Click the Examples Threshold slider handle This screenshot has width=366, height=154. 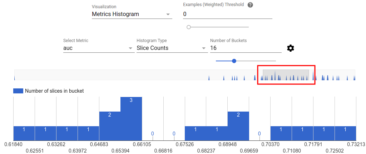(x=189, y=27)
